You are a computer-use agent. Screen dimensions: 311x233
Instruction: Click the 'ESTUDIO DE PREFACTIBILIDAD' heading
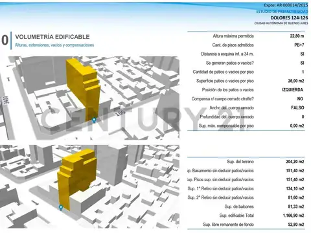pyautogui.click(x=282, y=12)
